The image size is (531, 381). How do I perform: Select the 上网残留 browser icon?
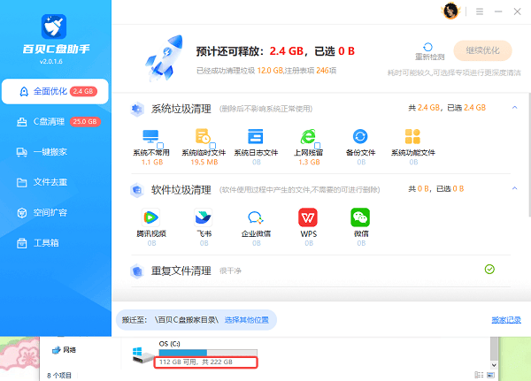tap(308, 136)
